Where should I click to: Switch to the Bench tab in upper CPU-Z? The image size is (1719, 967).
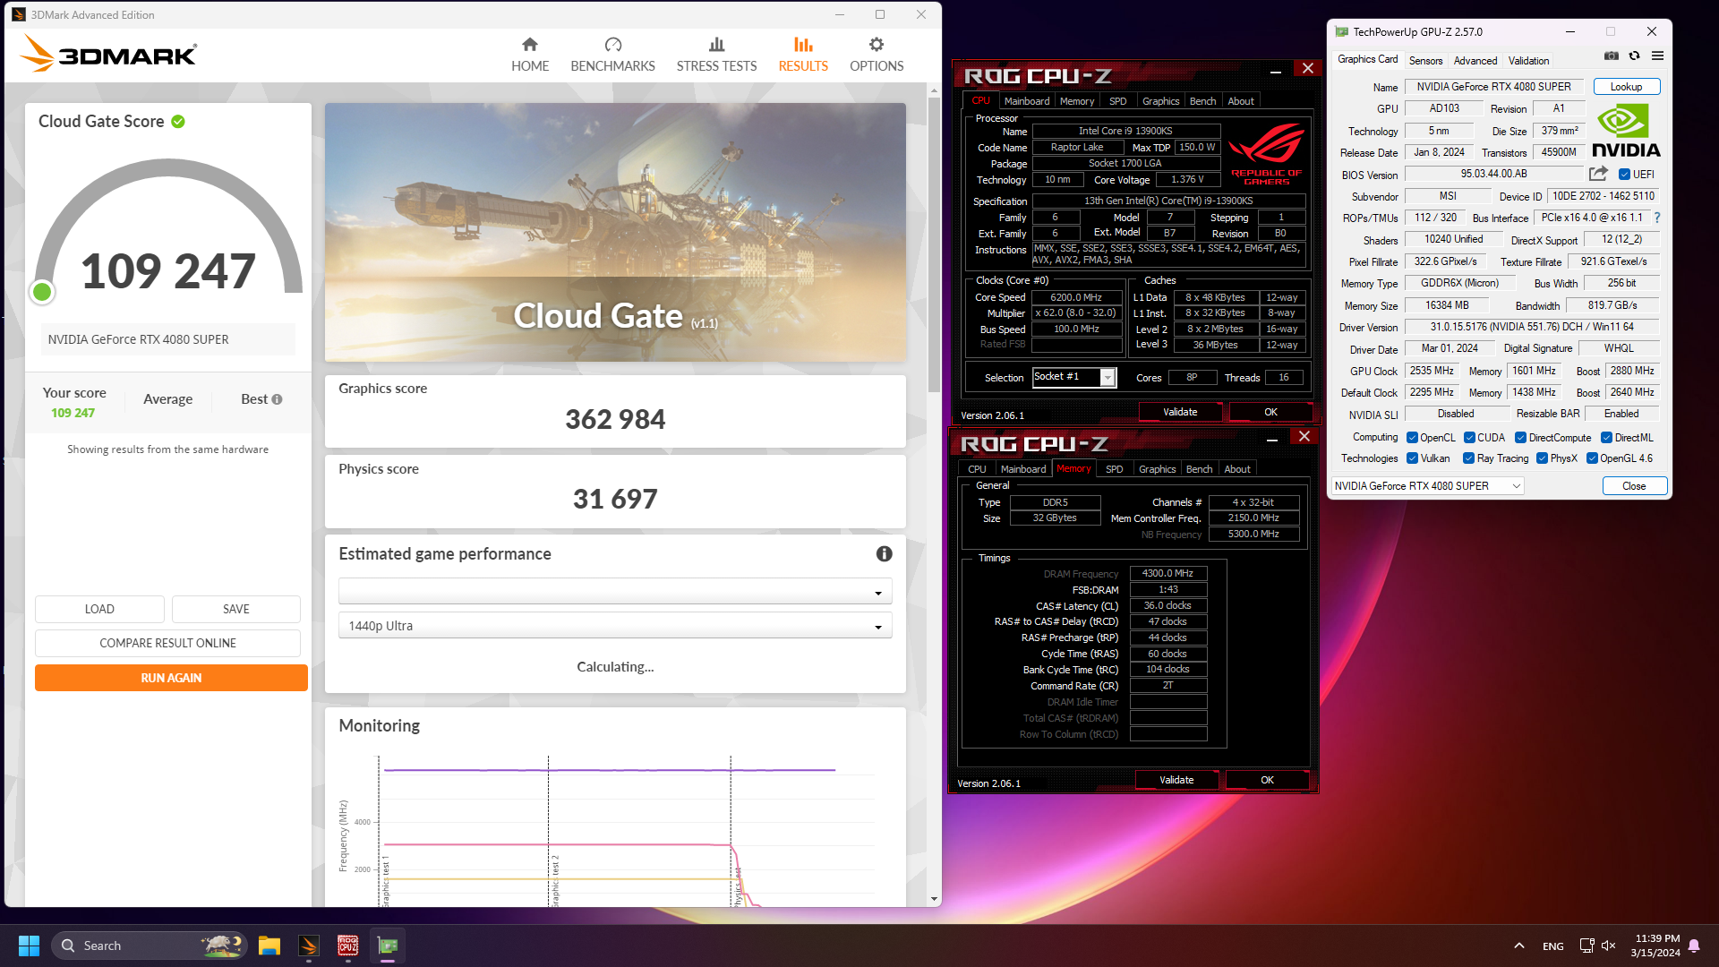tap(1202, 101)
